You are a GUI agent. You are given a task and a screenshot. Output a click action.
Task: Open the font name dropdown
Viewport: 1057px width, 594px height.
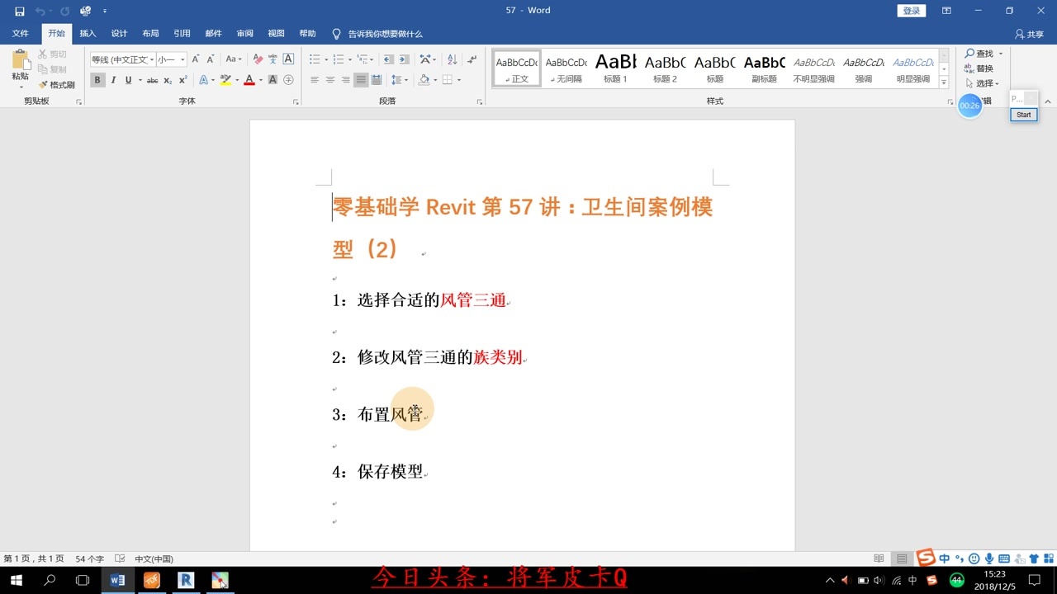click(x=152, y=59)
